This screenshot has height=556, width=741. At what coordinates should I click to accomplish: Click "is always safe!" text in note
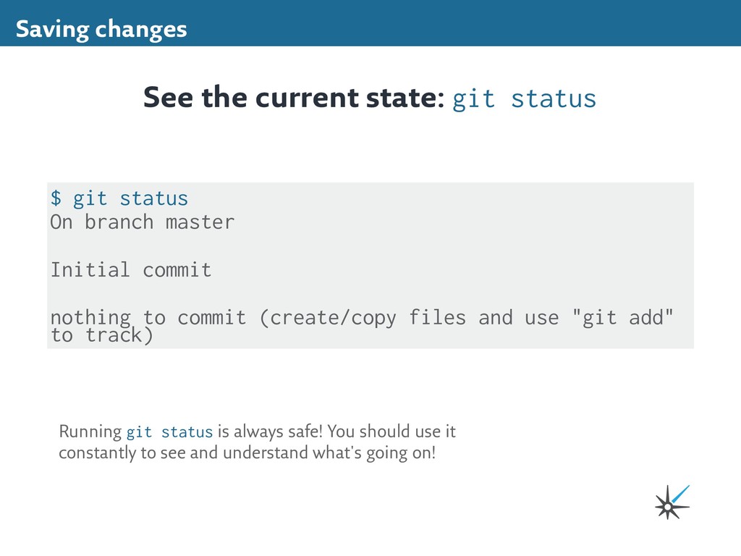pos(271,431)
